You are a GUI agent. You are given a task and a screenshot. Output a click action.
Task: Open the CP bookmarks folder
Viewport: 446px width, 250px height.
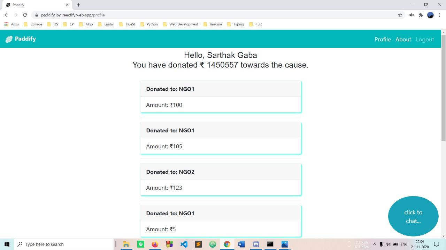(x=68, y=24)
